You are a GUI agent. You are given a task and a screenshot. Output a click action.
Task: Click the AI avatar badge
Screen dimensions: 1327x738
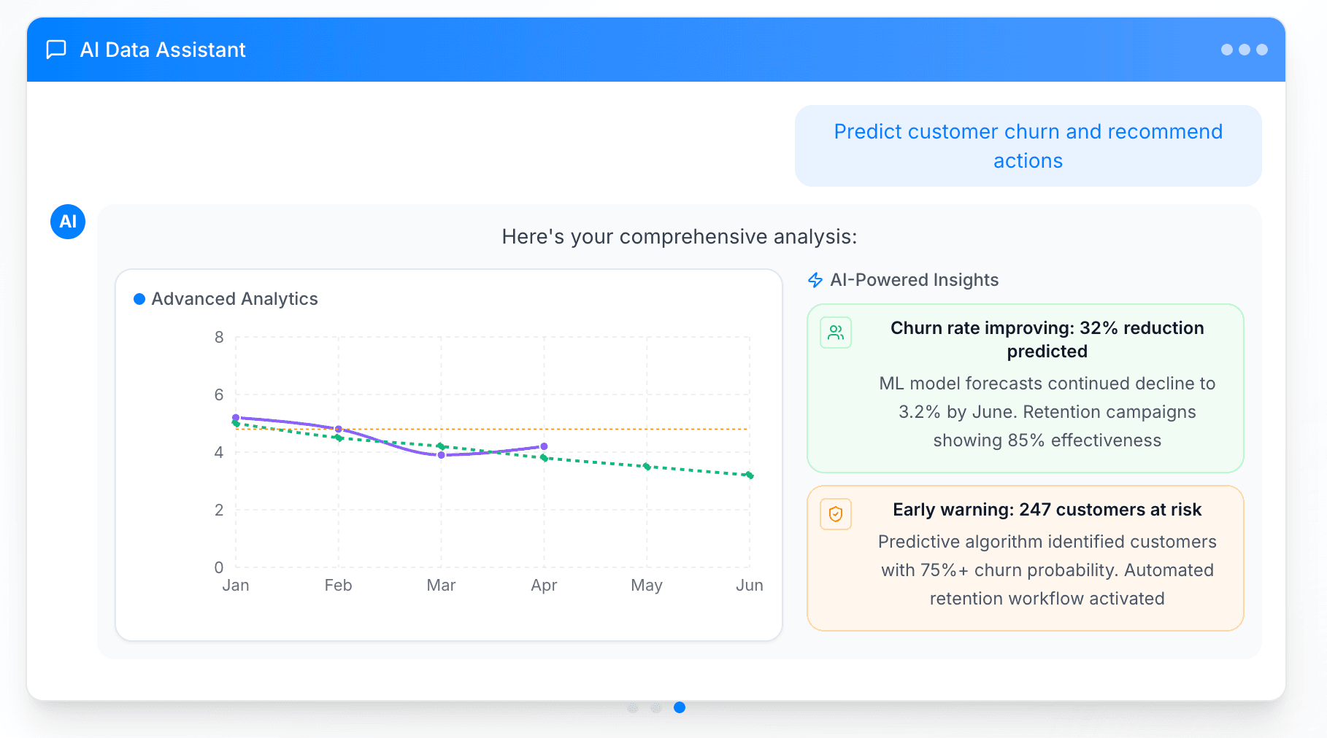(68, 222)
